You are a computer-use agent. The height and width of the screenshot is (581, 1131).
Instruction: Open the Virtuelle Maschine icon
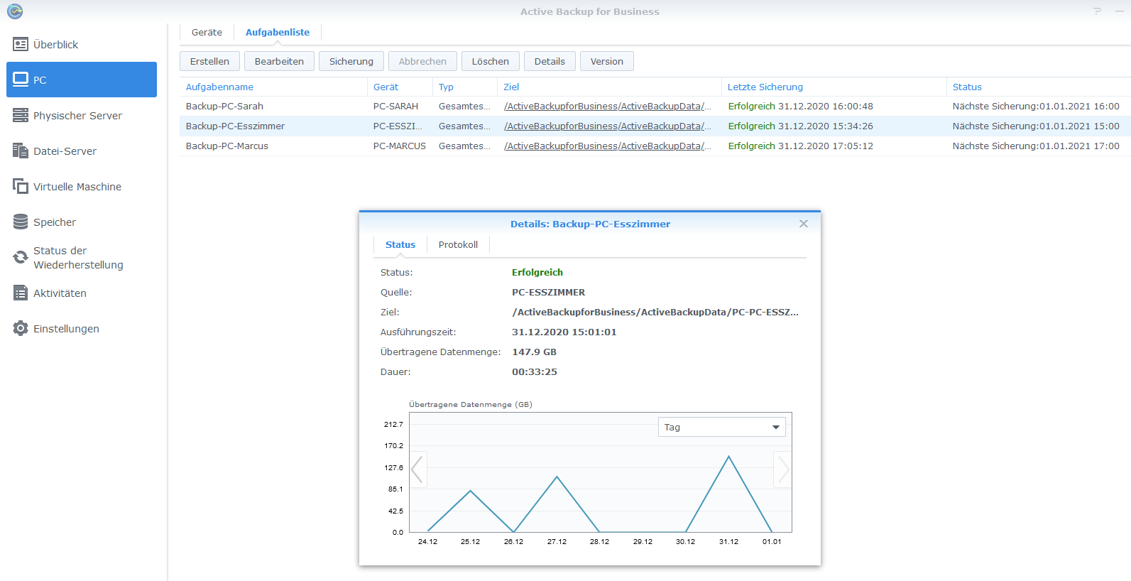point(21,186)
